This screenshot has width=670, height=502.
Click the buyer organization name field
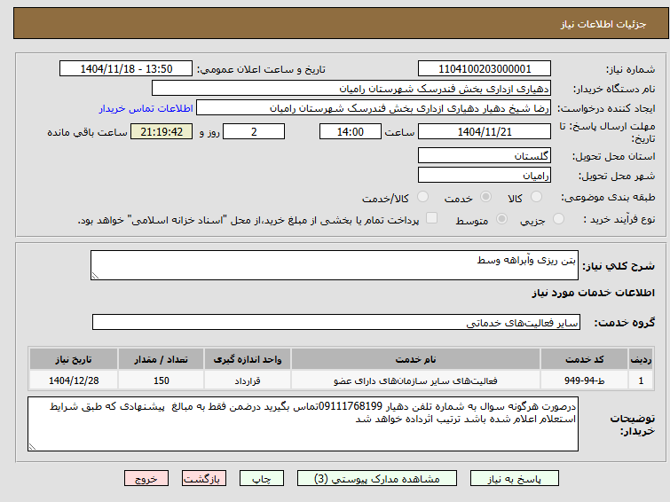[351, 89]
